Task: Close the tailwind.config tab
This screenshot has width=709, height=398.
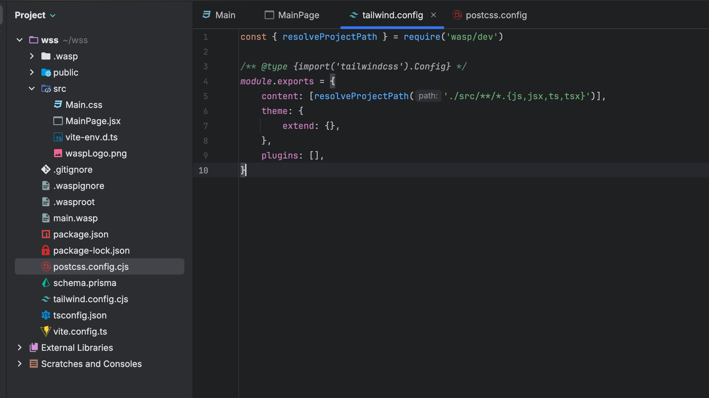Action: pos(434,15)
